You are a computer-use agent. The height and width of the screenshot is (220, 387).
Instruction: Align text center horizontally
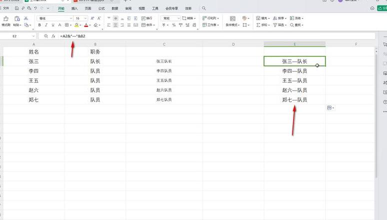click(x=115, y=25)
